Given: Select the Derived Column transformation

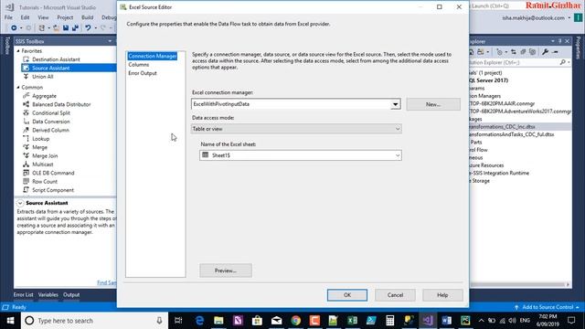Looking at the screenshot, I should pos(50,130).
